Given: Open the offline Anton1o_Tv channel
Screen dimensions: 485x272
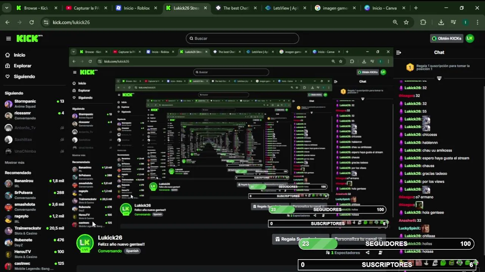Looking at the screenshot, I should tap(34, 128).
